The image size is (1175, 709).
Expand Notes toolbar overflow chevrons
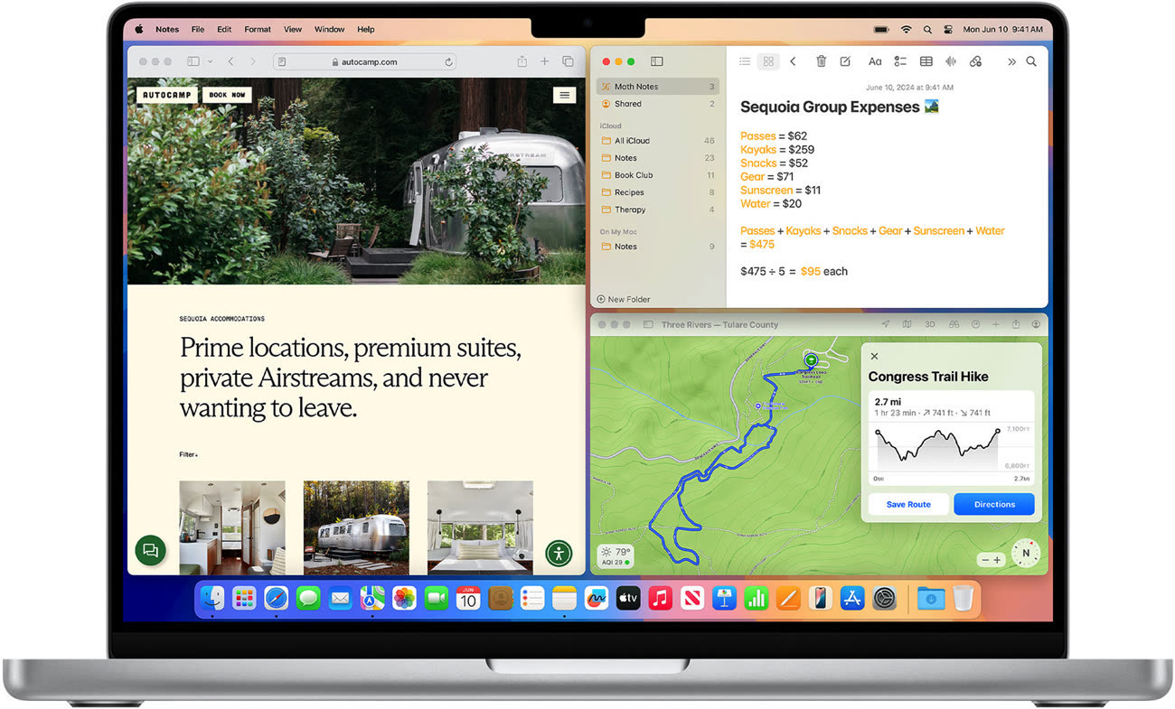(1011, 61)
